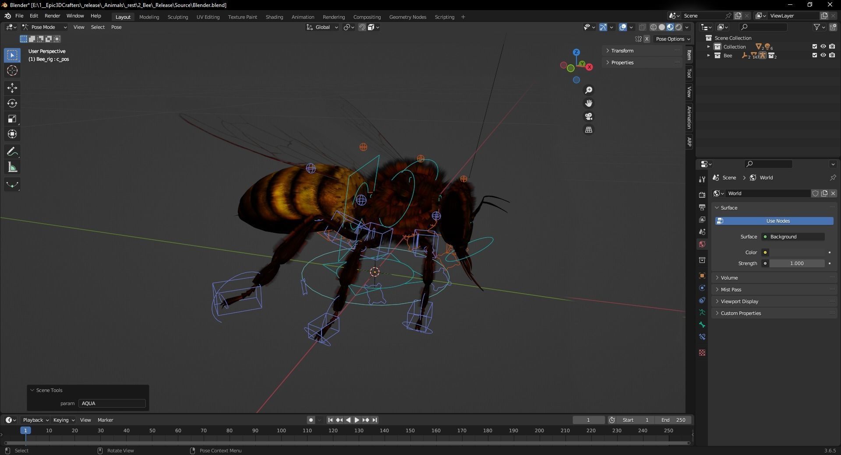The height and width of the screenshot is (455, 841).
Task: Activate the Cursor tool
Action: pos(12,70)
